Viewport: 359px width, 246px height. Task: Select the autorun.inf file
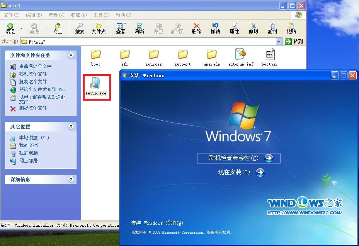pos(241,57)
